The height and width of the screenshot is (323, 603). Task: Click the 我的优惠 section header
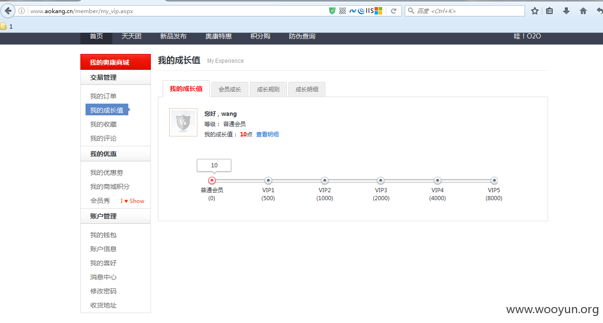116,154
